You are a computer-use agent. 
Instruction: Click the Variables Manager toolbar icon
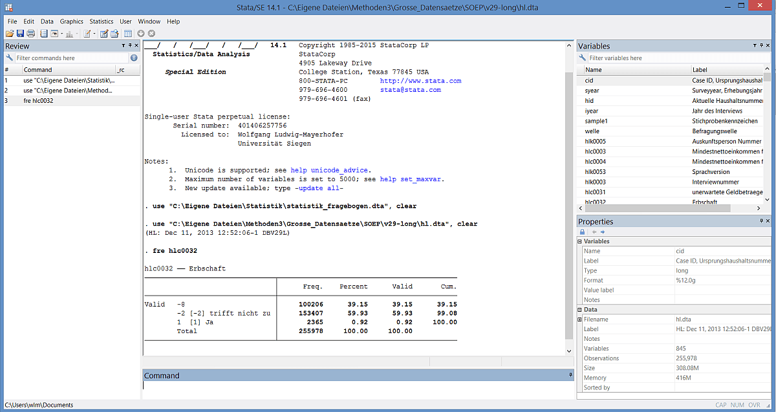coord(128,33)
